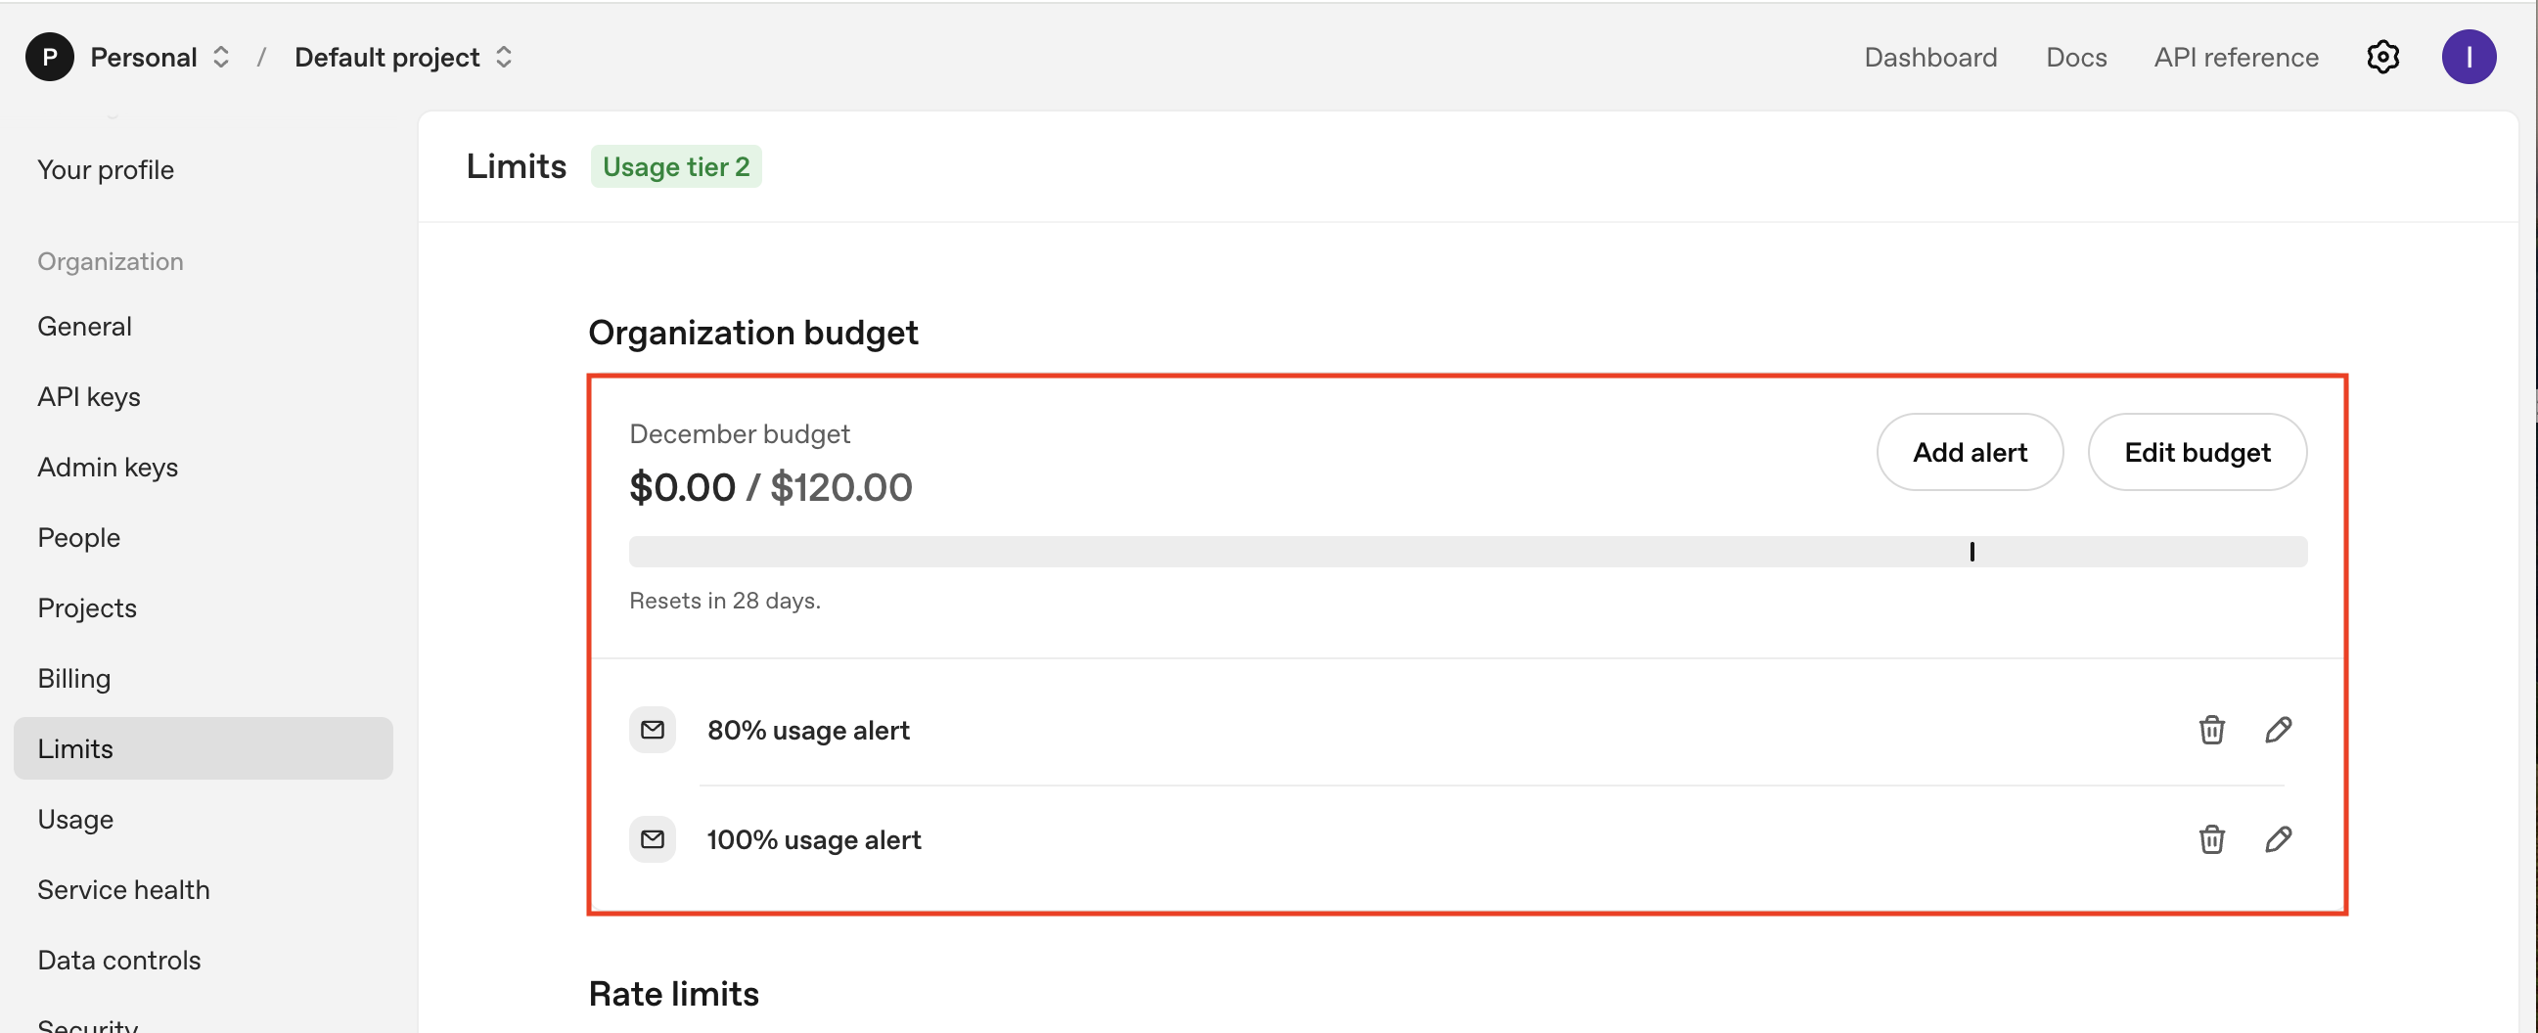
Task: Click the Edit budget button
Action: click(2197, 452)
